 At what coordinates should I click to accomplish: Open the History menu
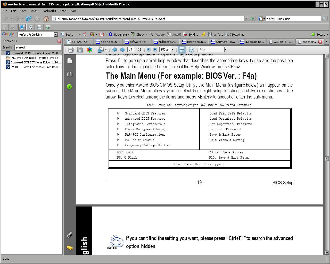(x=34, y=11)
